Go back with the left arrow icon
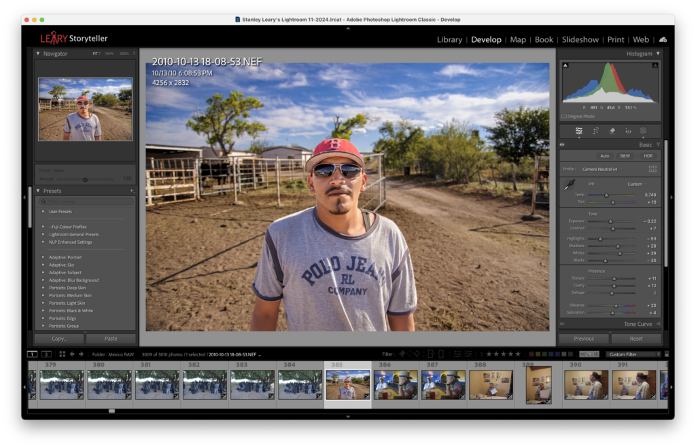The image size is (696, 448). pyautogui.click(x=72, y=354)
